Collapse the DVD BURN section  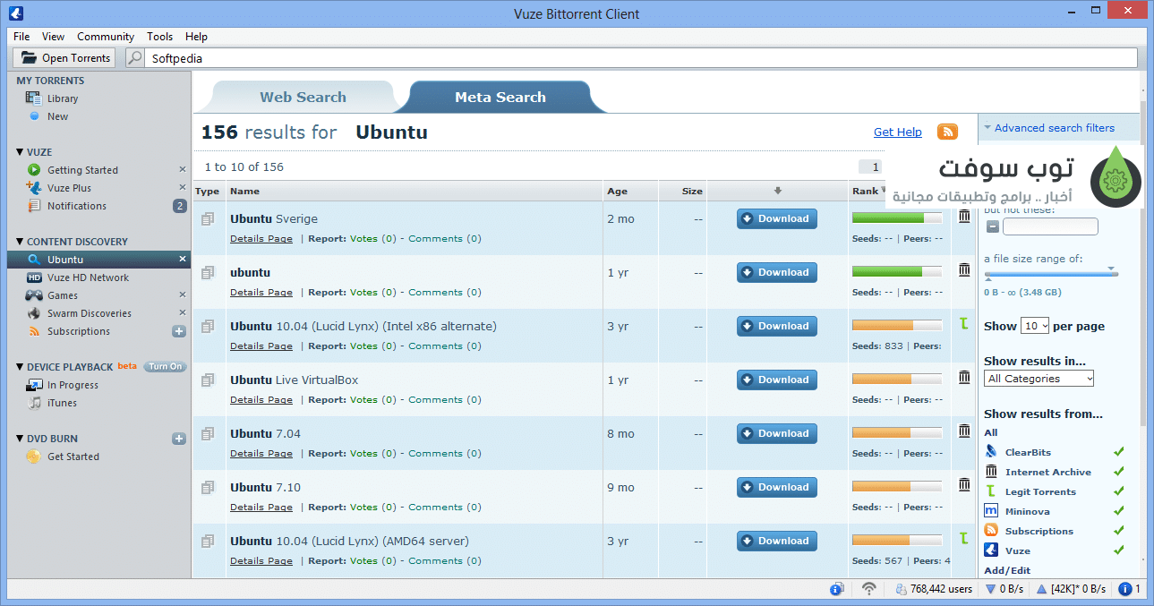point(21,439)
